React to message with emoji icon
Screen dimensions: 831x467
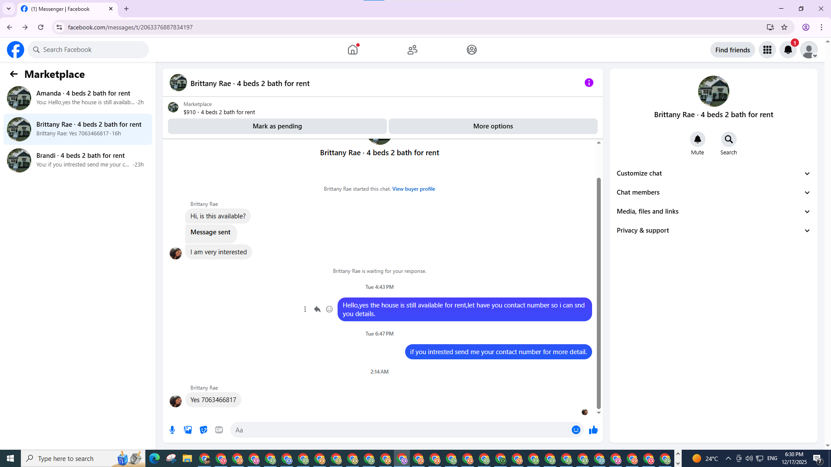329,309
